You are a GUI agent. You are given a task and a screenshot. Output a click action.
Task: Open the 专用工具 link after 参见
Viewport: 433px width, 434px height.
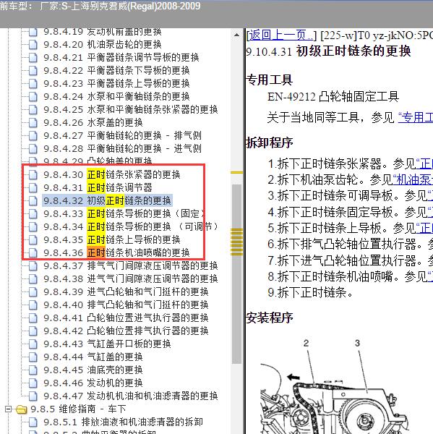(x=416, y=118)
